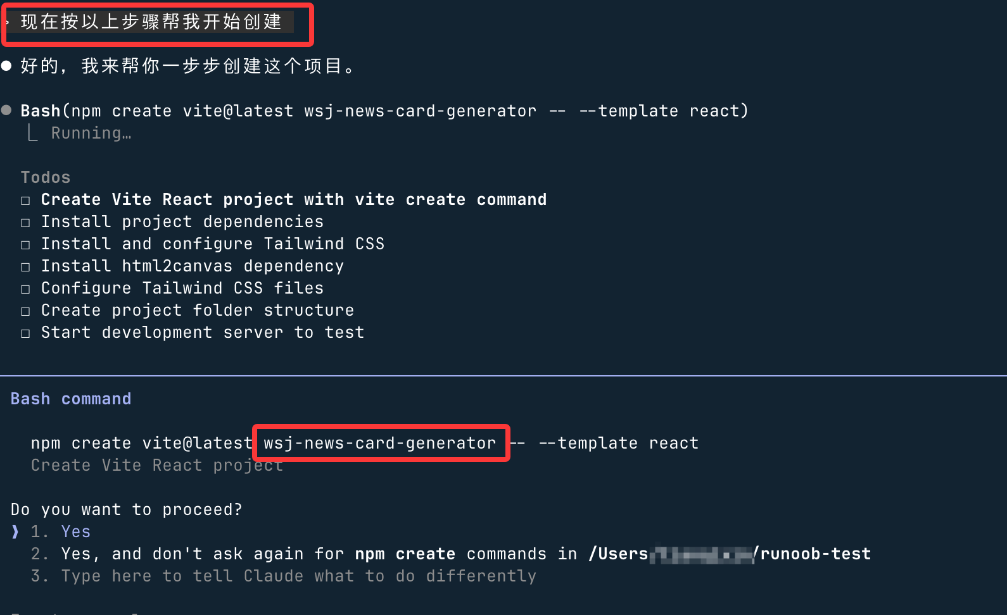Tick the 'Install and configure Tailwind CSS' checkbox
The height and width of the screenshot is (615, 1007).
25,245
